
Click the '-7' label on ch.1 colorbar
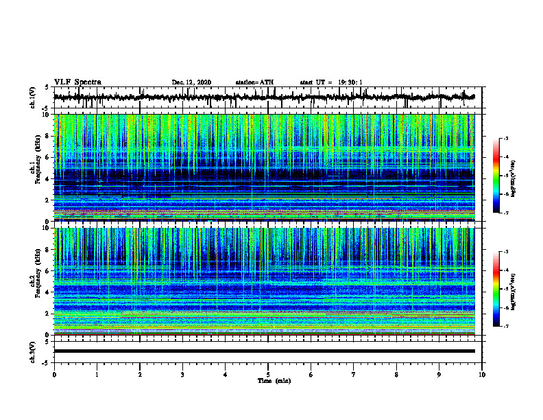coord(506,213)
